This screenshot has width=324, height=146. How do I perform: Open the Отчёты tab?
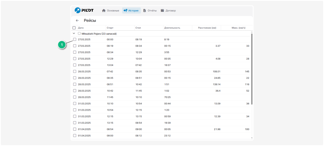pyautogui.click(x=152, y=11)
